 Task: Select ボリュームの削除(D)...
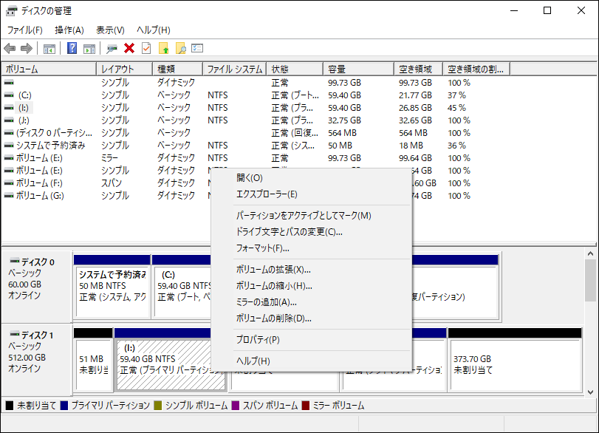[312, 318]
